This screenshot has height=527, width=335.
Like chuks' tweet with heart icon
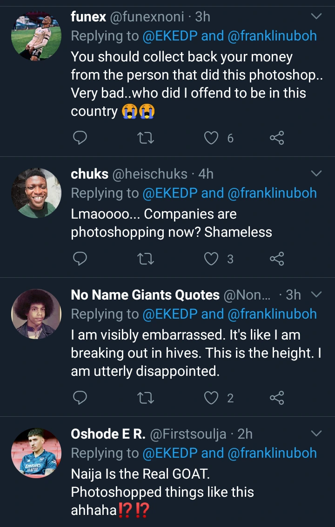coord(212,259)
